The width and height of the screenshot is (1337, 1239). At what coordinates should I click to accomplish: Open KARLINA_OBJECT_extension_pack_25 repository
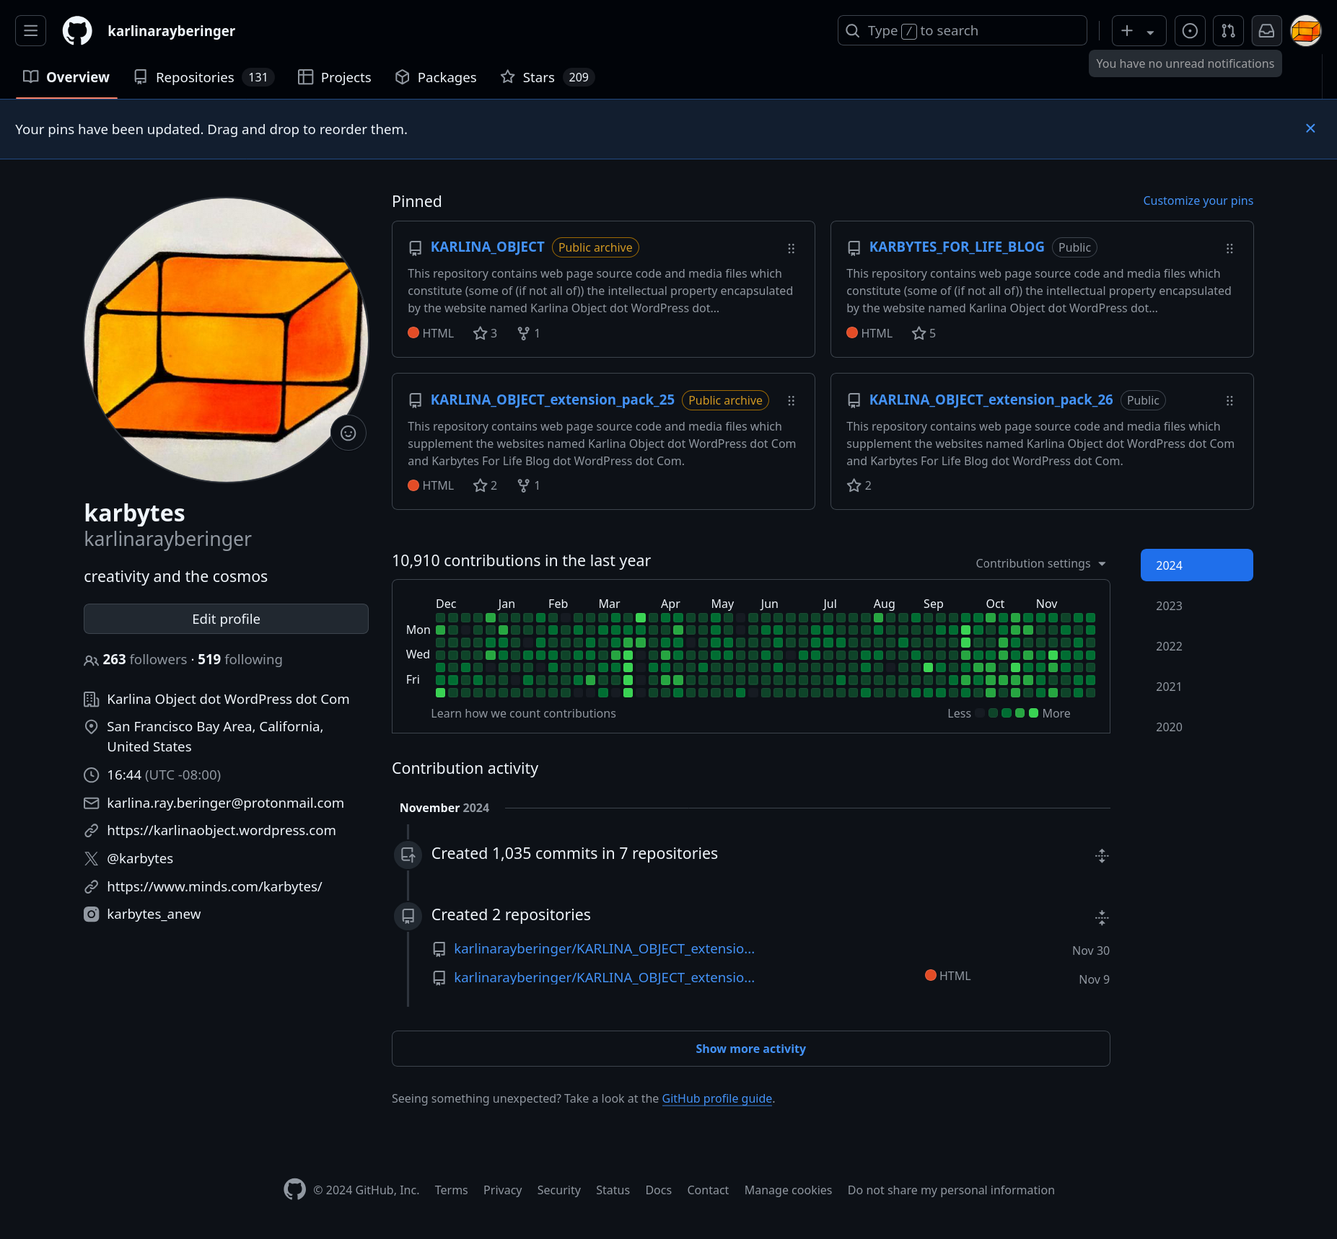(x=552, y=400)
